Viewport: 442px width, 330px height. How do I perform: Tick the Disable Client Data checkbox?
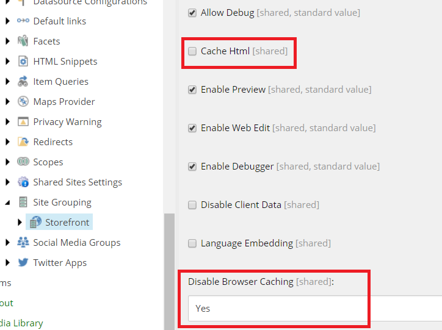tap(192, 205)
